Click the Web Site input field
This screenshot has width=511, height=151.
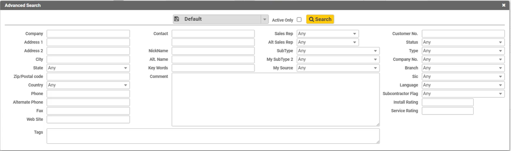point(88,120)
